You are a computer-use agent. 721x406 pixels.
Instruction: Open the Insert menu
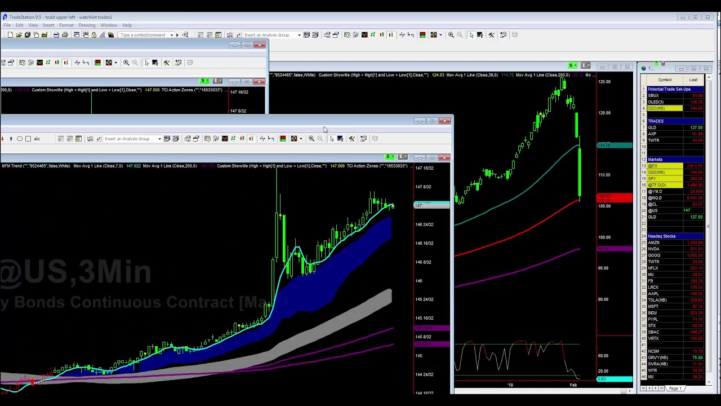tap(48, 25)
